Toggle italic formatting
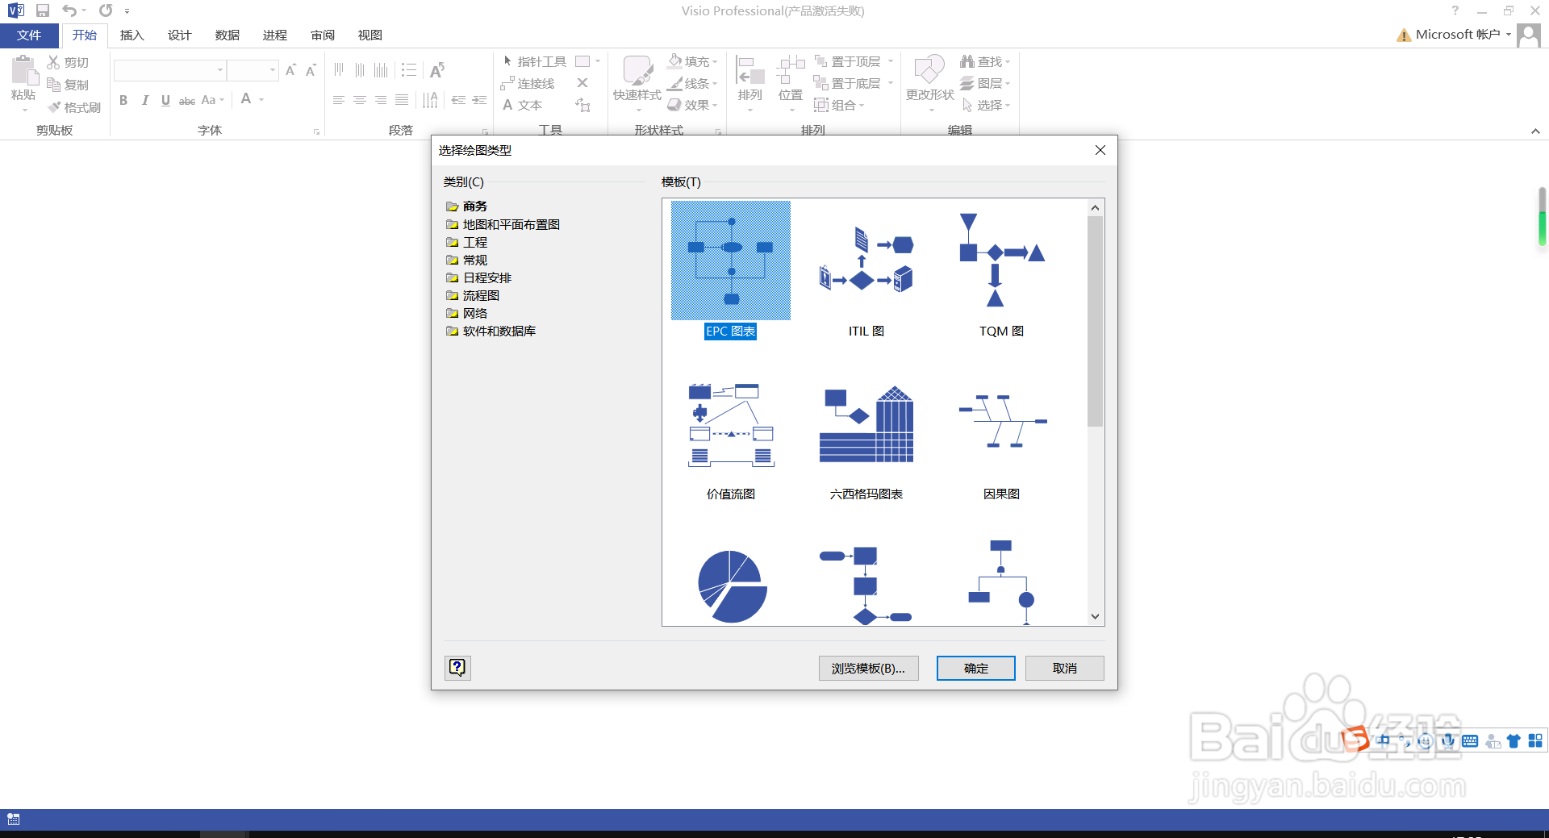The height and width of the screenshot is (838, 1549). pos(144,100)
